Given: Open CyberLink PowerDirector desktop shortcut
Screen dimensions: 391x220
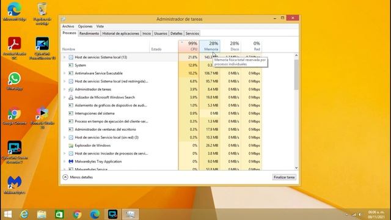Looking at the screenshot, I should (42, 48).
